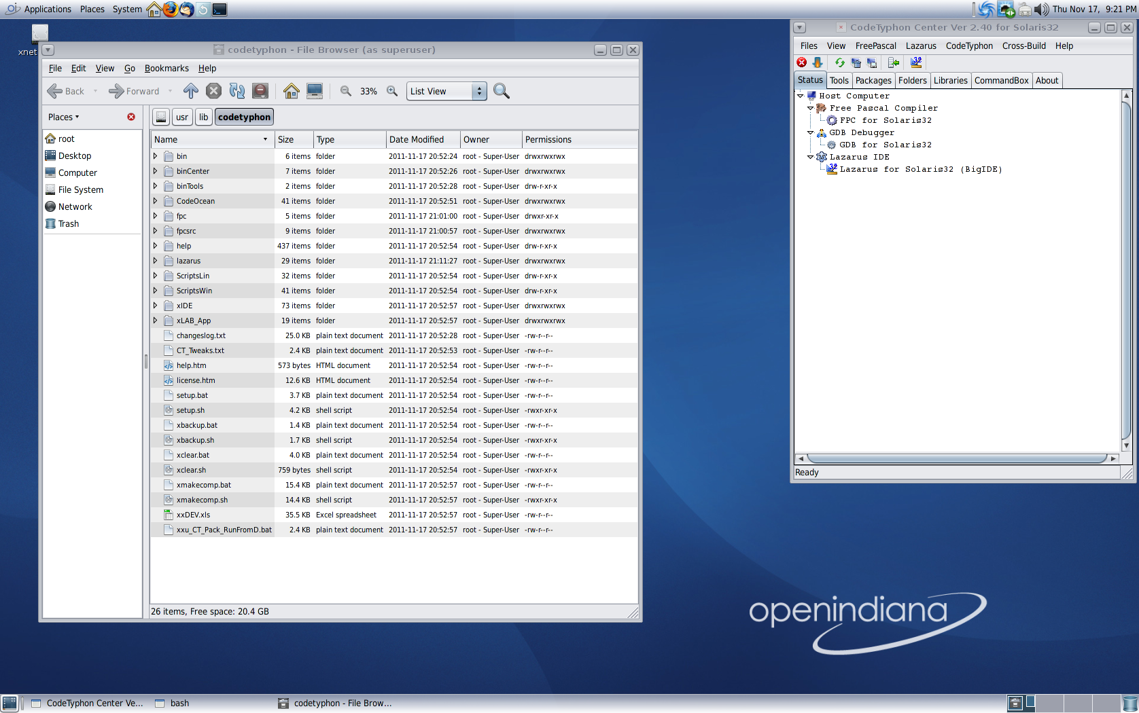Image resolution: width=1139 pixels, height=713 pixels.
Task: Click the CodeTyphon tree vertical scrollbar
Action: 1126,270
